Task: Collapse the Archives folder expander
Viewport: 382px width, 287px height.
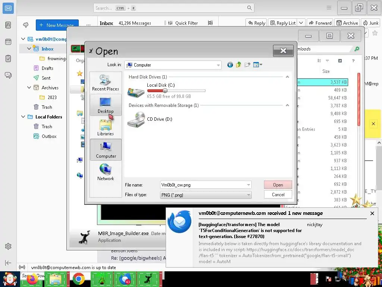Action: coord(29,87)
